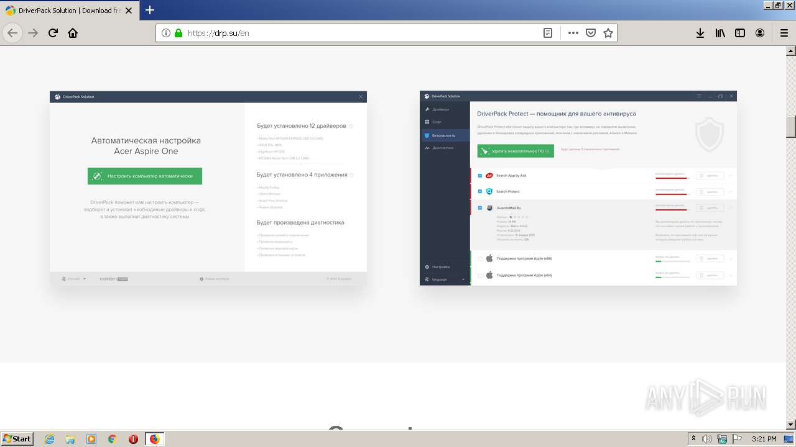This screenshot has width=796, height=447.
Task: Click the page vertical scrollbar thumb
Action: 791,127
